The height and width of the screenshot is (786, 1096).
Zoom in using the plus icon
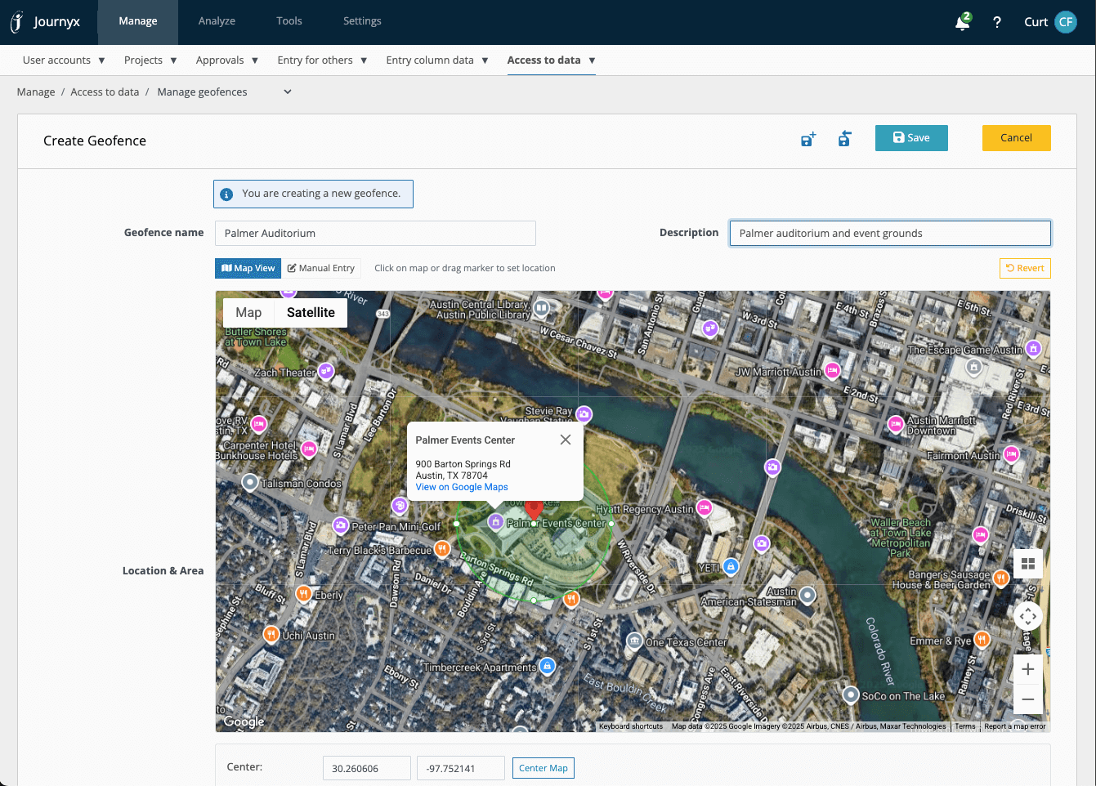(x=1027, y=668)
